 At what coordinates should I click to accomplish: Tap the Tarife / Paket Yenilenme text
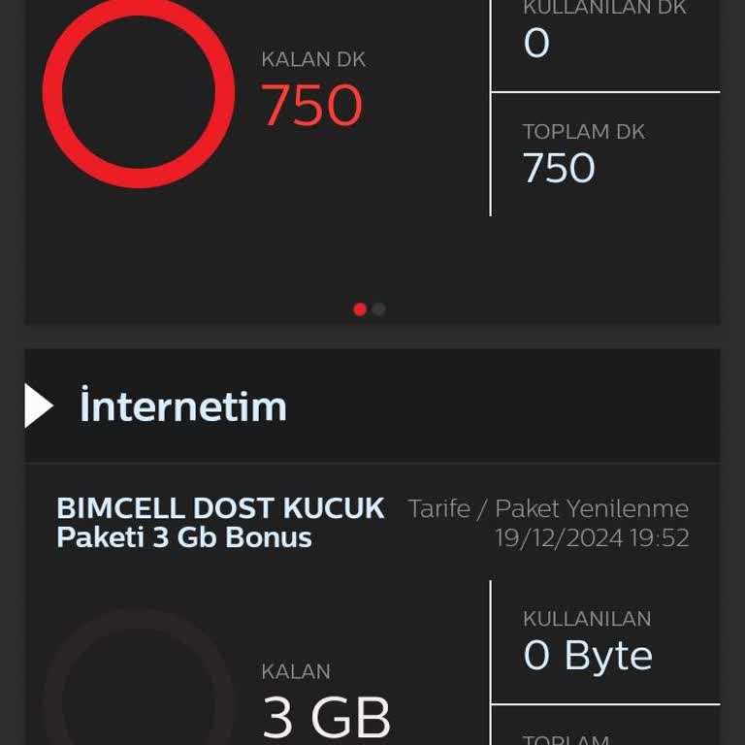[548, 508]
